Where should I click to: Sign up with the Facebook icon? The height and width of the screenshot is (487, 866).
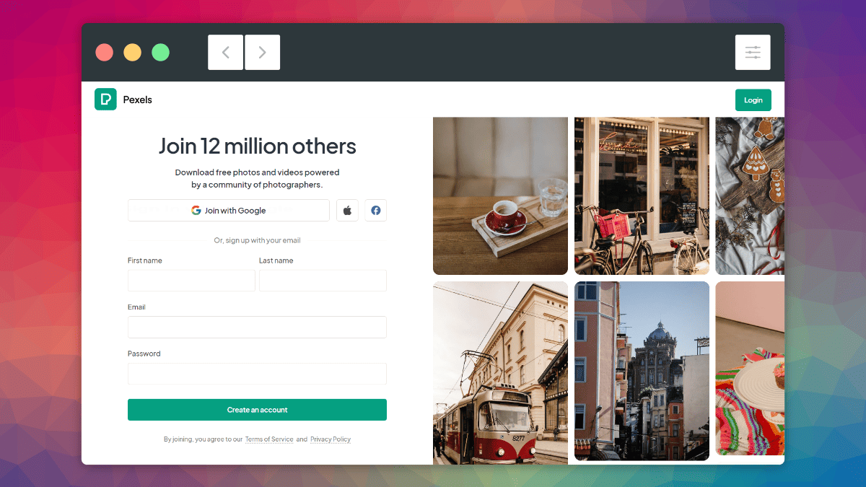click(x=376, y=211)
